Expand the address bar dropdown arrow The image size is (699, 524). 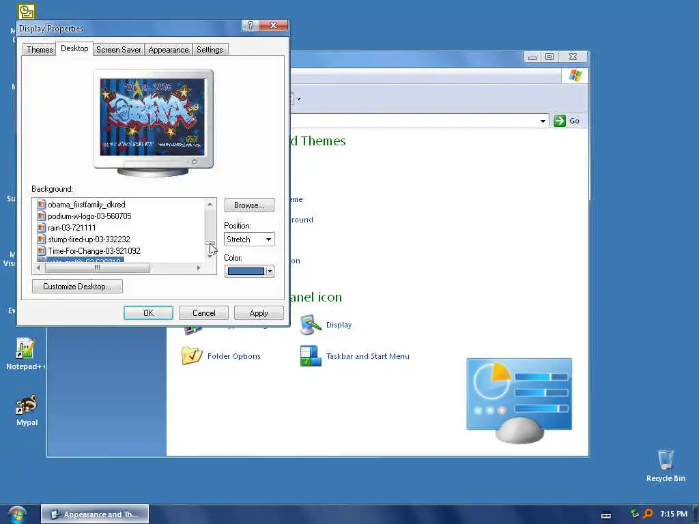pos(543,121)
